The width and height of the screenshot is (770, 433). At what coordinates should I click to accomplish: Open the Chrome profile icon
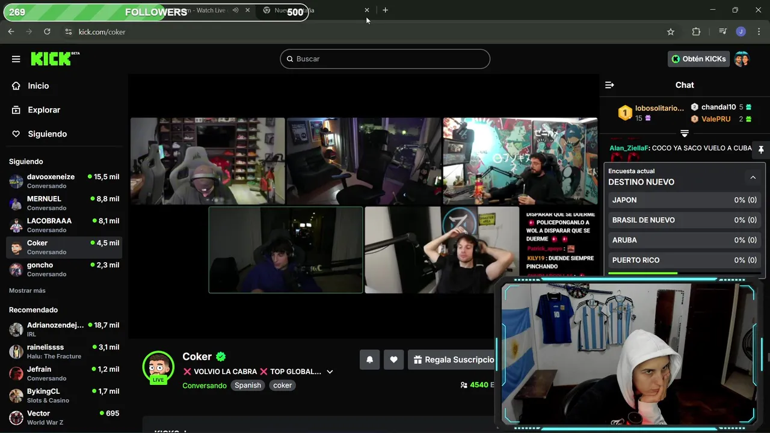click(x=741, y=32)
